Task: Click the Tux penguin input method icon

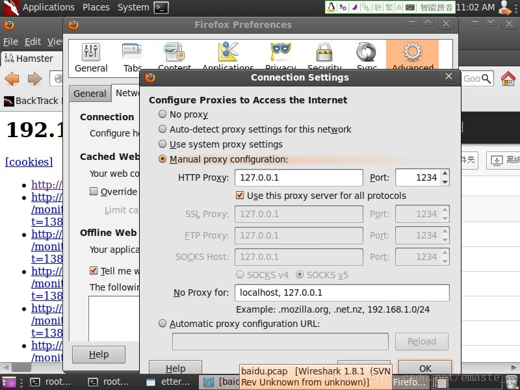Action: (331, 7)
